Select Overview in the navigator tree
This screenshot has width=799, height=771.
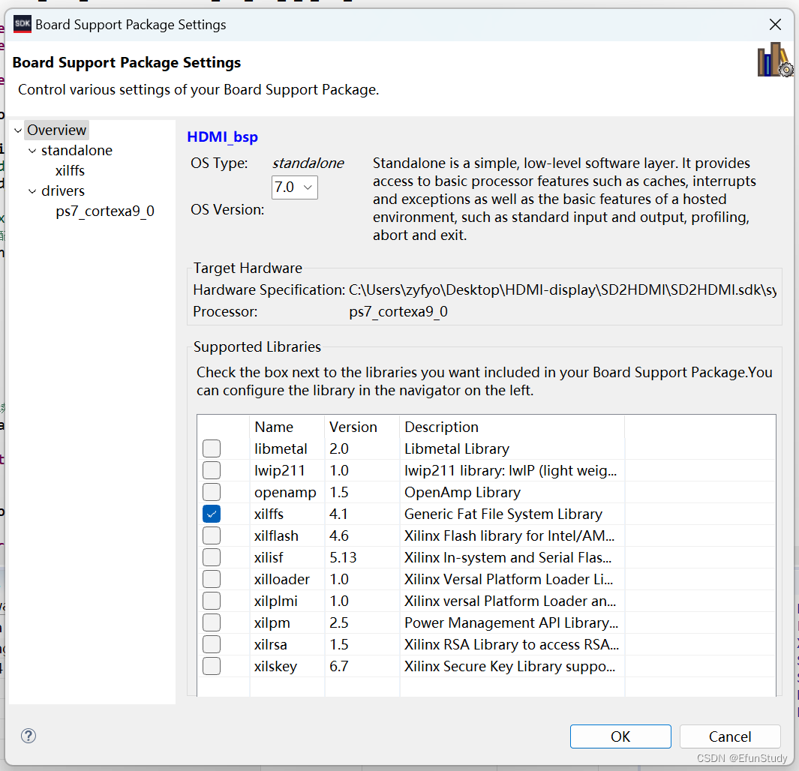pyautogui.click(x=56, y=130)
